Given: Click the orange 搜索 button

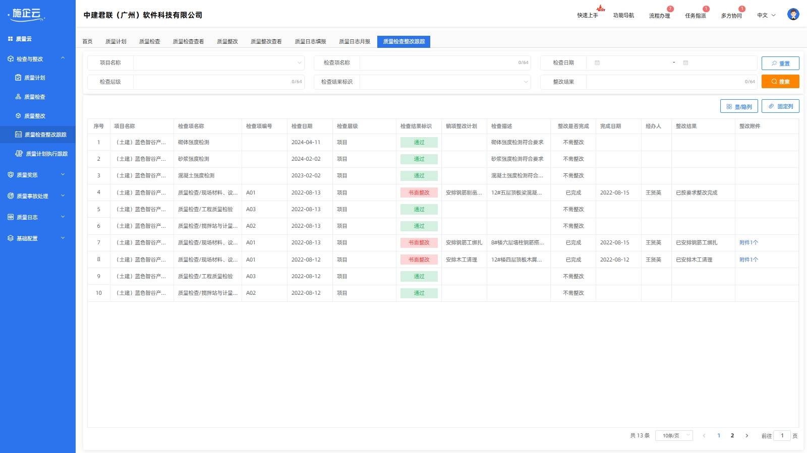Looking at the screenshot, I should click(x=780, y=82).
